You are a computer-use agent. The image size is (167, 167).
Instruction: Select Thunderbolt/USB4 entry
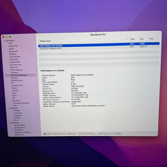click(x=21, y=103)
